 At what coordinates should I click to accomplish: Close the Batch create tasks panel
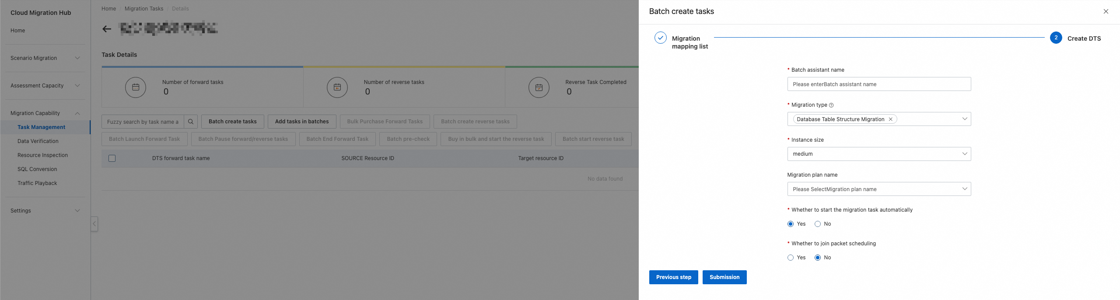[1106, 11]
